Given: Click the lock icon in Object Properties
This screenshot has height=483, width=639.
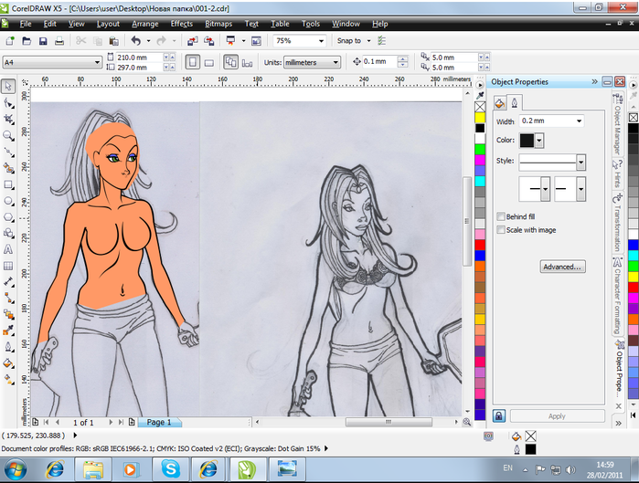Looking at the screenshot, I should pyautogui.click(x=499, y=415).
